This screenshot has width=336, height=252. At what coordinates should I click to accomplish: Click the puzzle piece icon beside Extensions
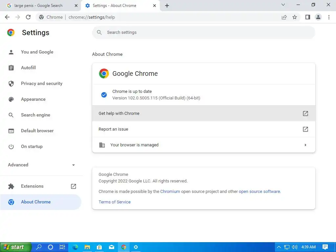11,186
